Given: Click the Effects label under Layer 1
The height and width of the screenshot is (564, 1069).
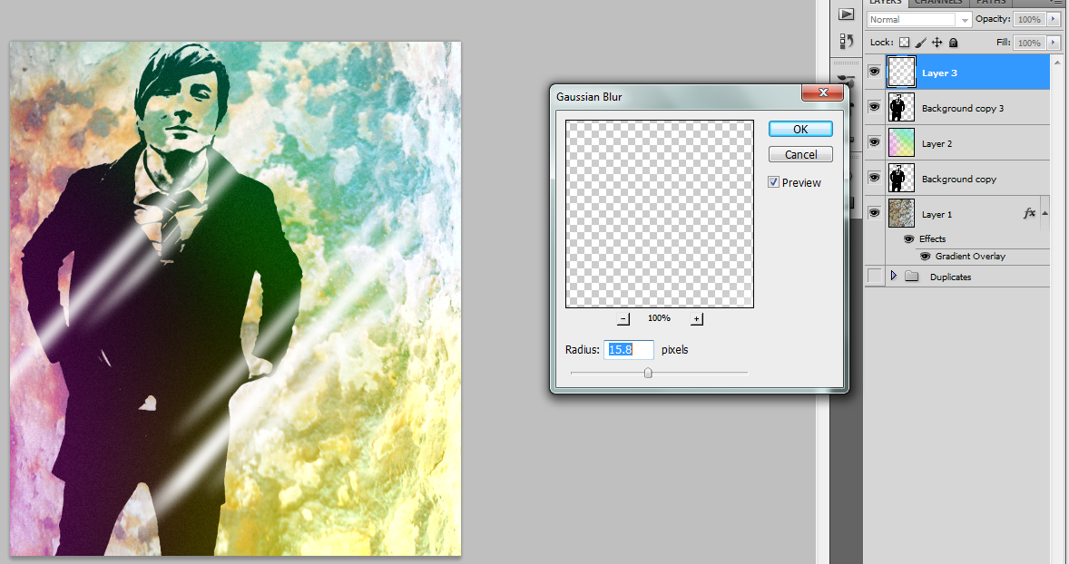Looking at the screenshot, I should pyautogui.click(x=932, y=239).
